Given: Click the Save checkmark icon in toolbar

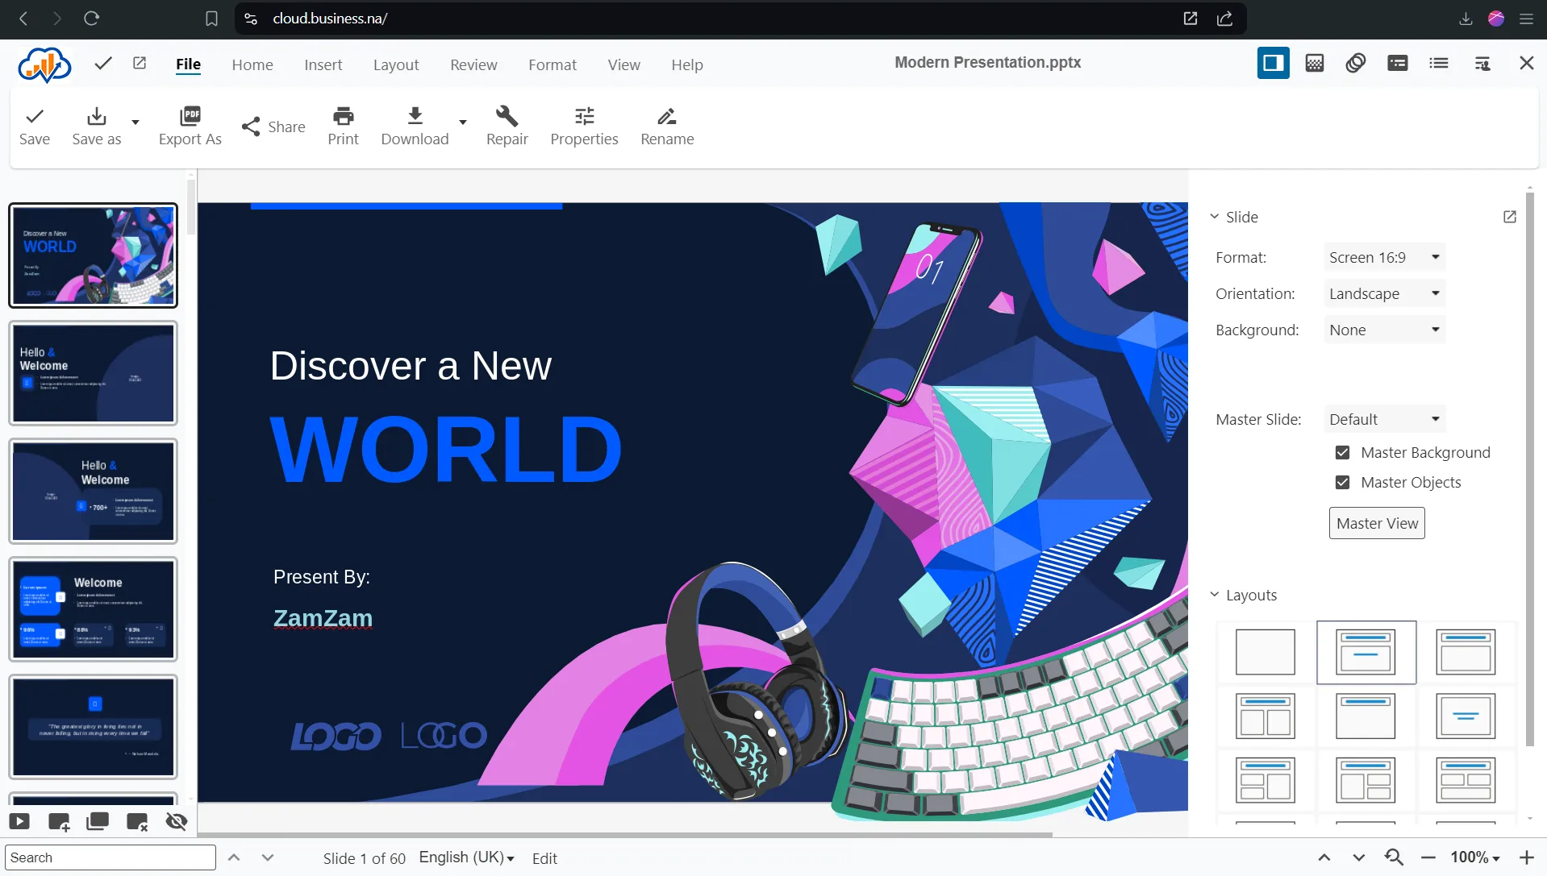Looking at the screenshot, I should (x=35, y=116).
